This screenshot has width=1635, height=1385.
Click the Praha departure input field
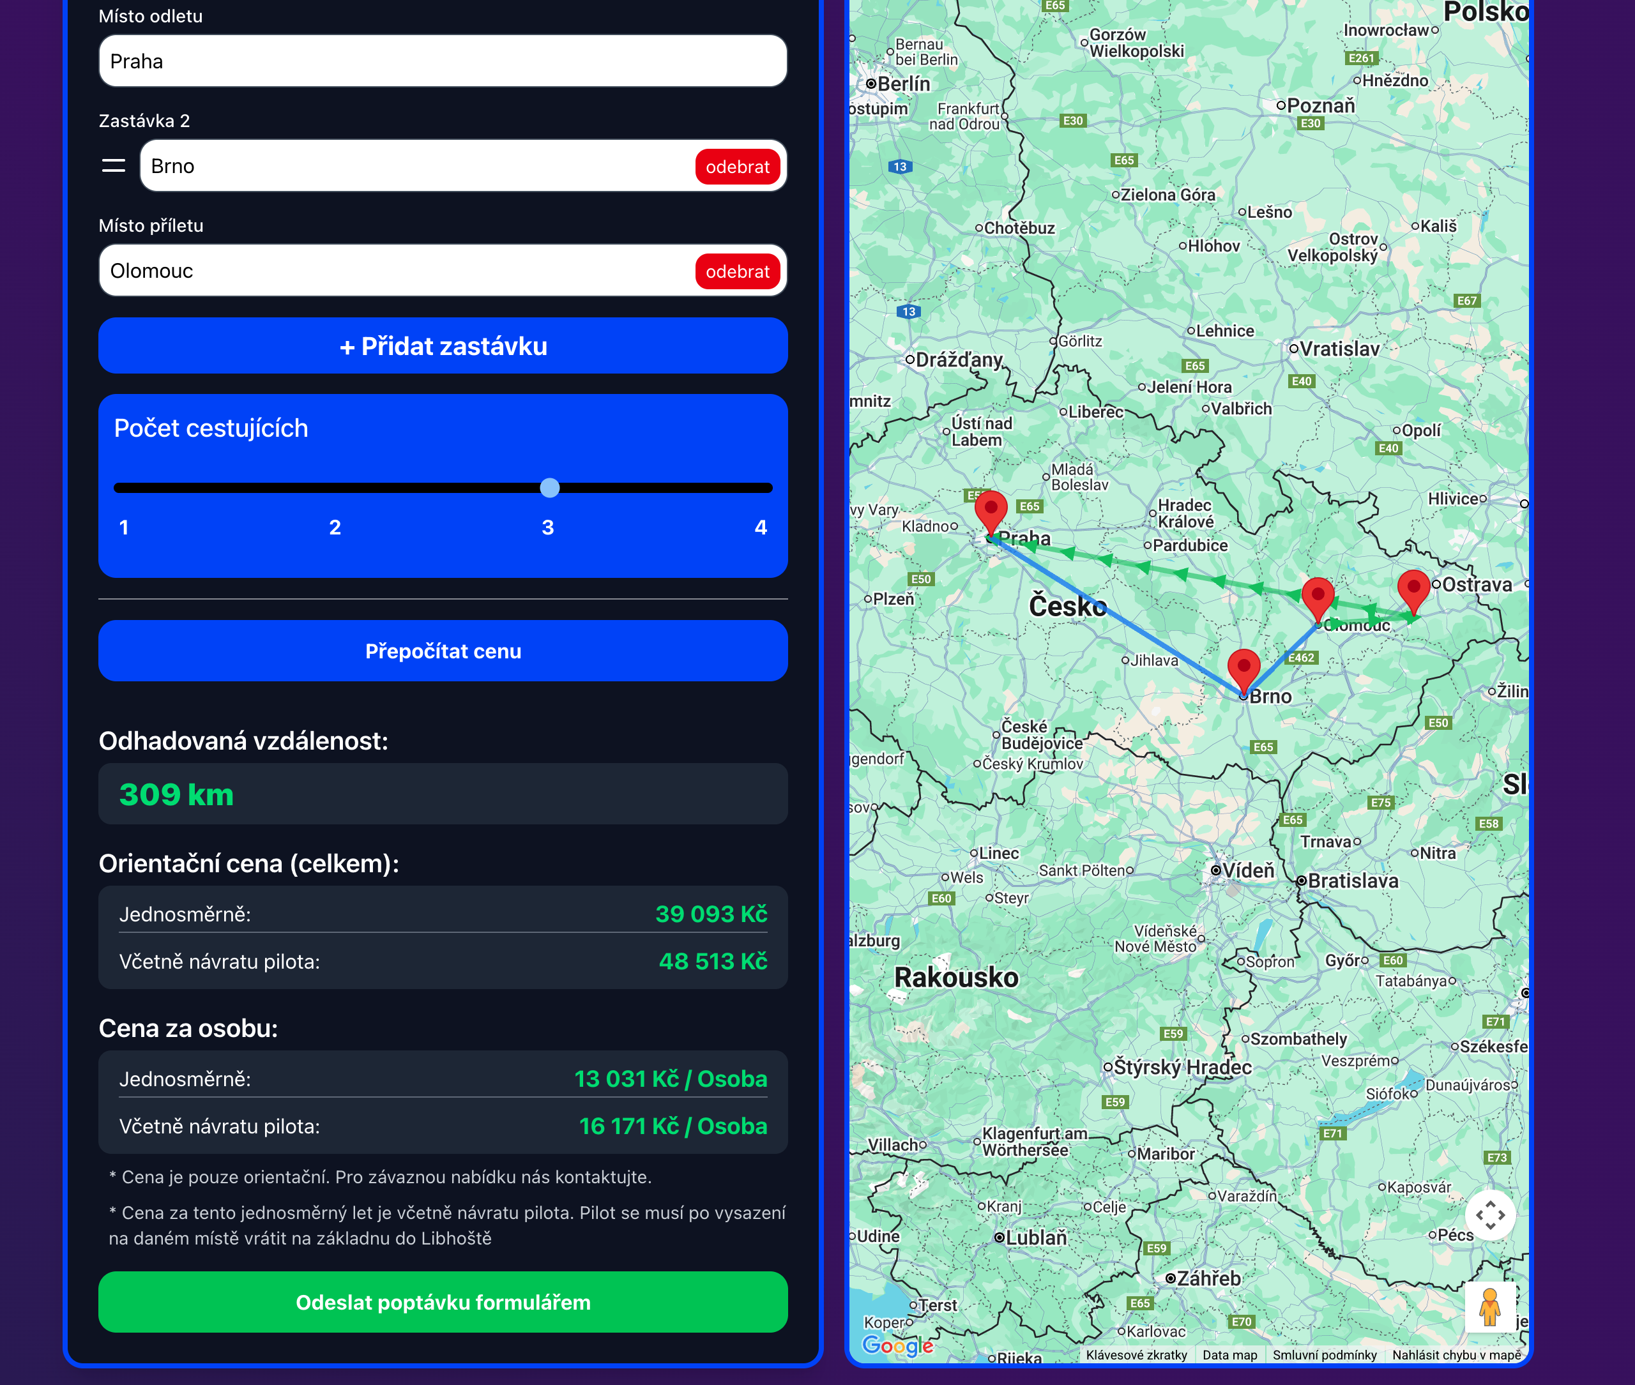coord(443,61)
